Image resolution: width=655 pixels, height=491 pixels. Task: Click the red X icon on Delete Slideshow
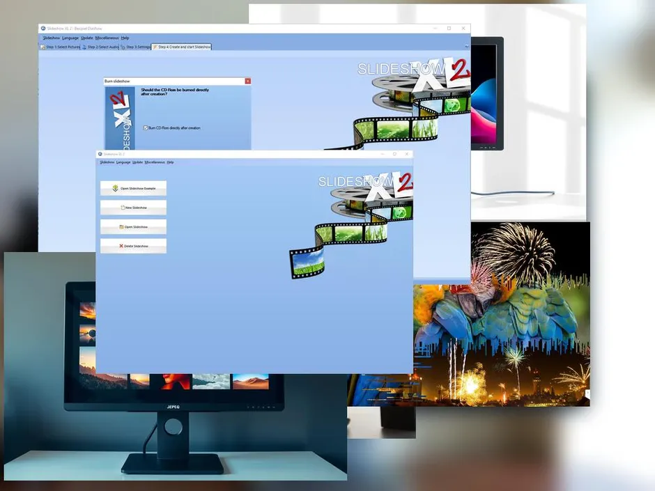(121, 246)
